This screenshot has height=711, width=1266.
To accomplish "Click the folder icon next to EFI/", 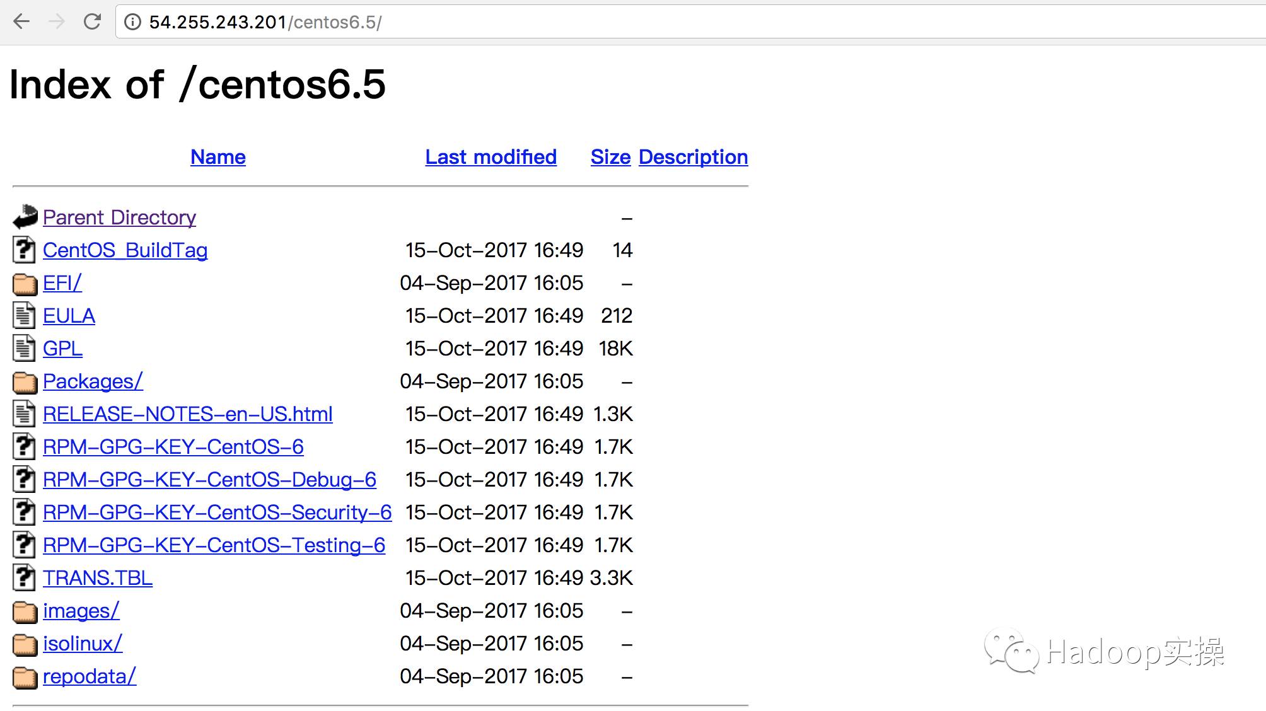I will click(25, 284).
